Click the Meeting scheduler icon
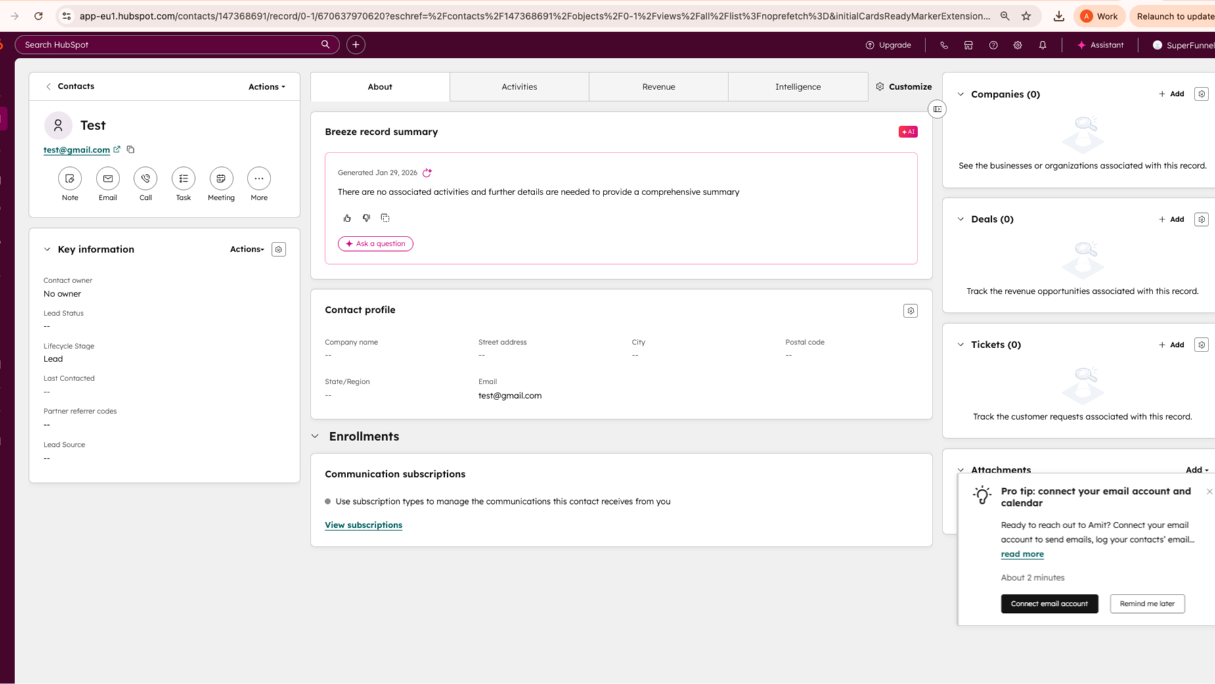The height and width of the screenshot is (684, 1215). click(x=221, y=179)
